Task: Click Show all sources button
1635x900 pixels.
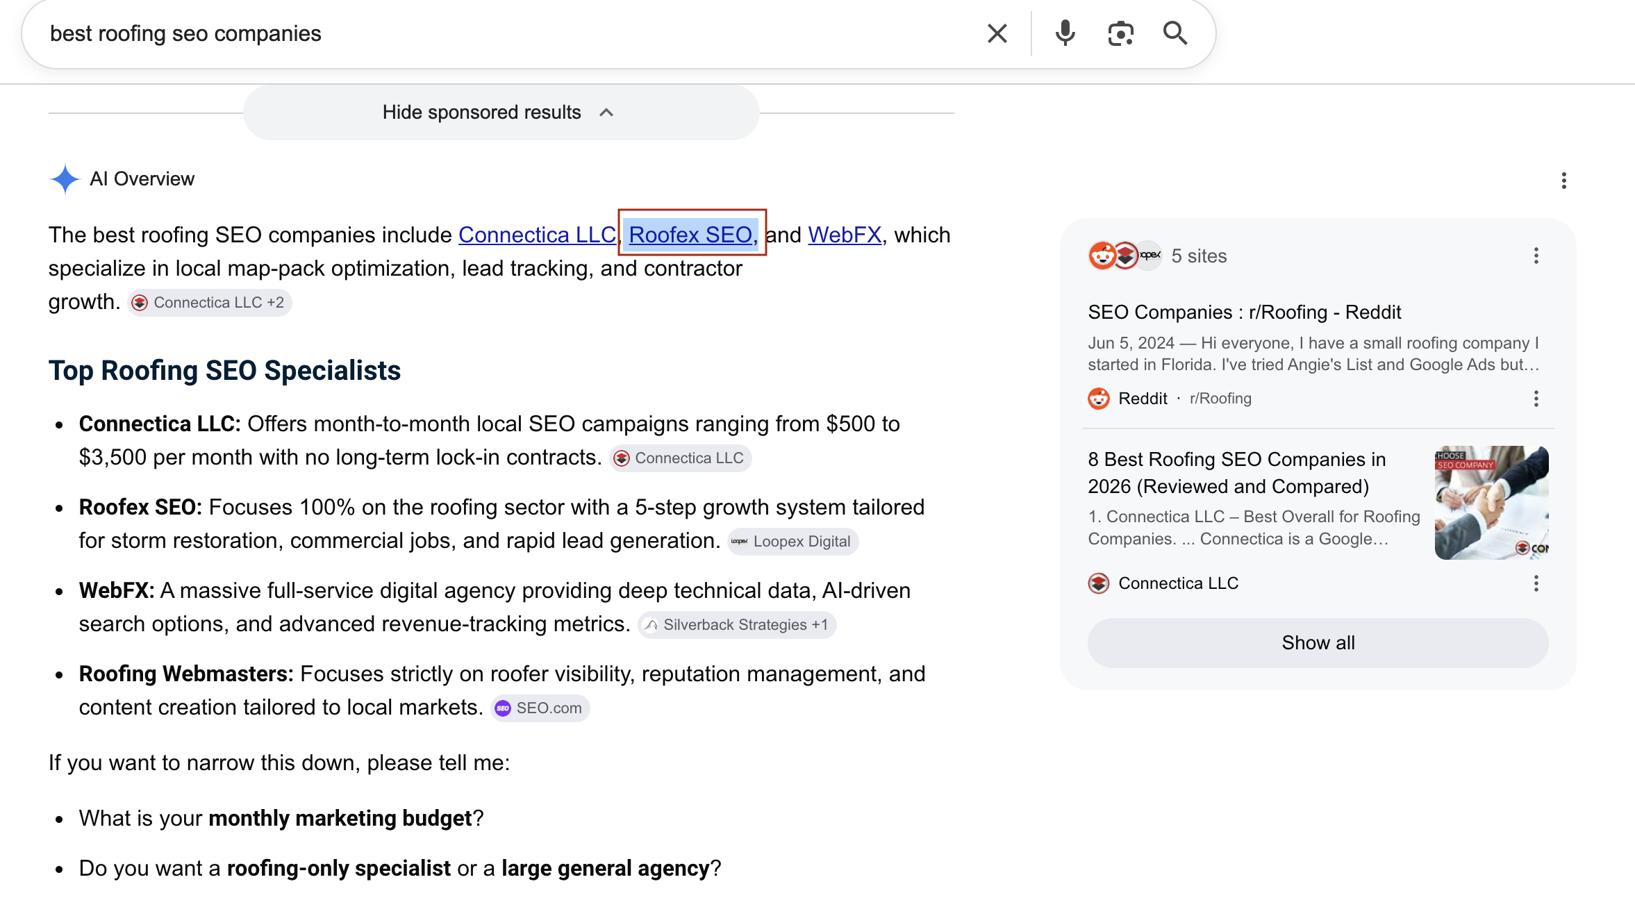Action: [x=1318, y=643]
